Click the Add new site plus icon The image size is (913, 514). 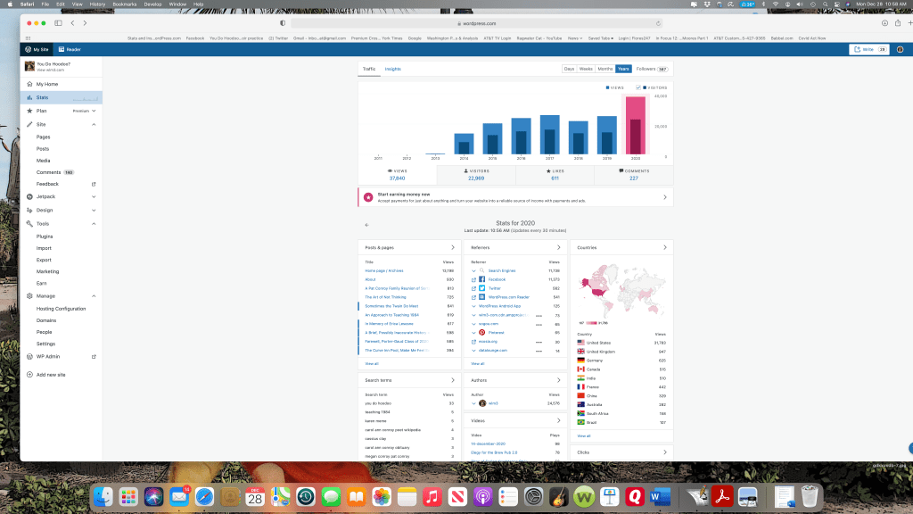click(29, 375)
